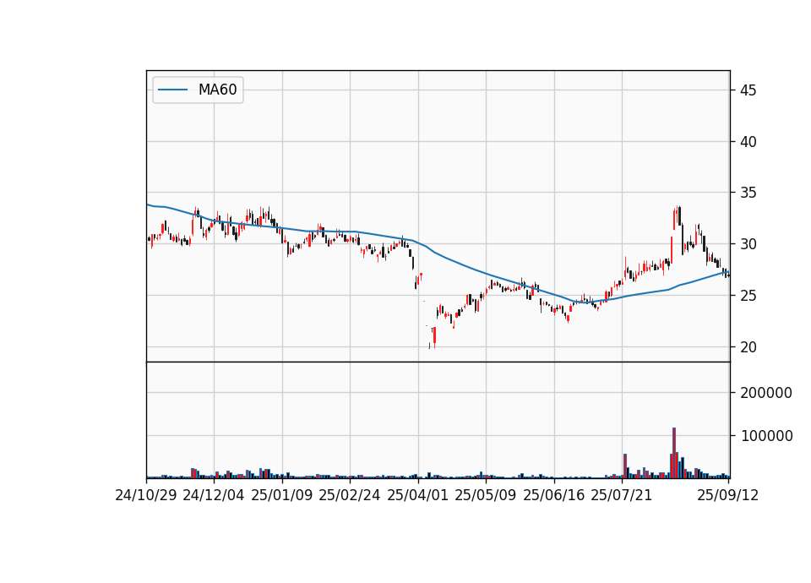
Task: Select the 25/07/21 date label
Action: 622,495
